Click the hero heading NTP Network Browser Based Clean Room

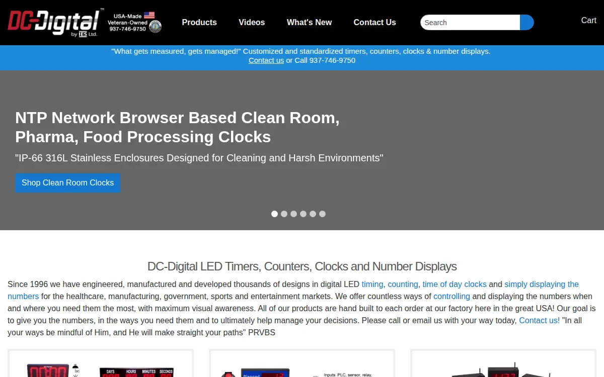pyautogui.click(x=178, y=127)
